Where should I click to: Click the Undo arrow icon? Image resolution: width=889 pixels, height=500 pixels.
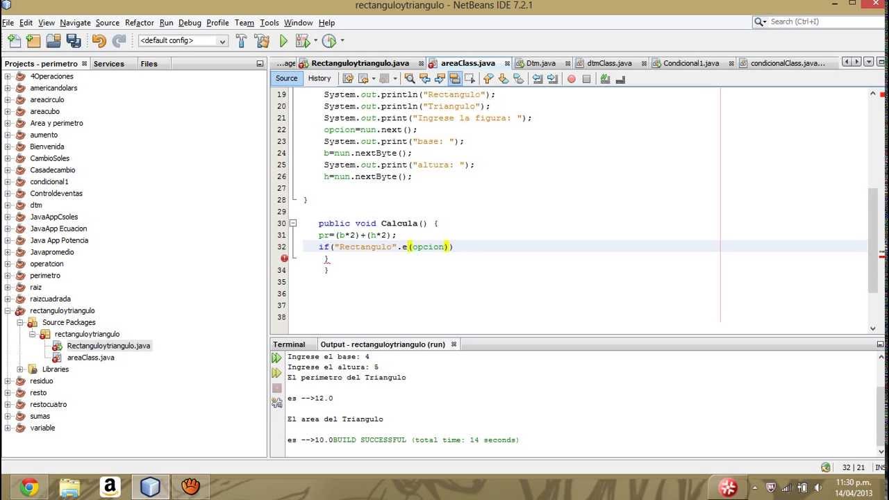(99, 41)
